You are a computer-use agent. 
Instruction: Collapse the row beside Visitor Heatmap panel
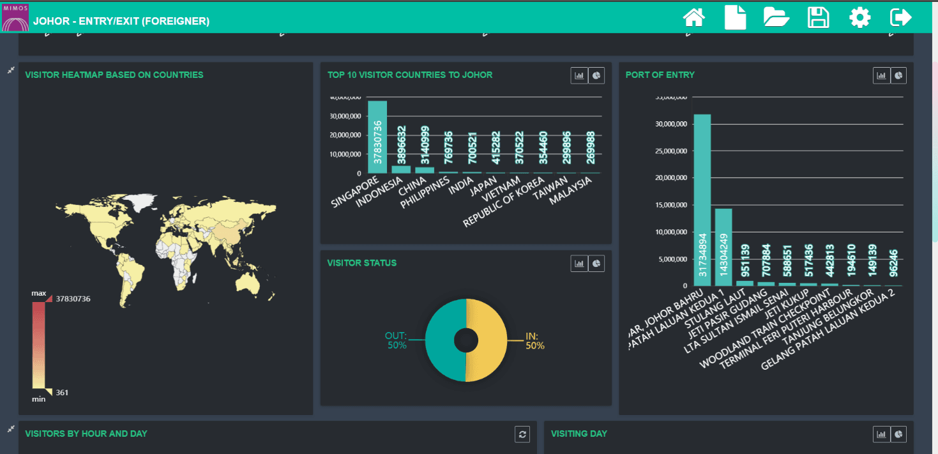10,70
